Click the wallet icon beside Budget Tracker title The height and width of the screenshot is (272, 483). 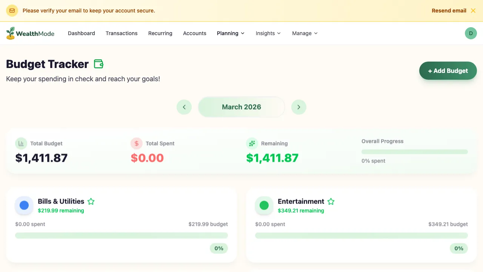[x=98, y=64]
